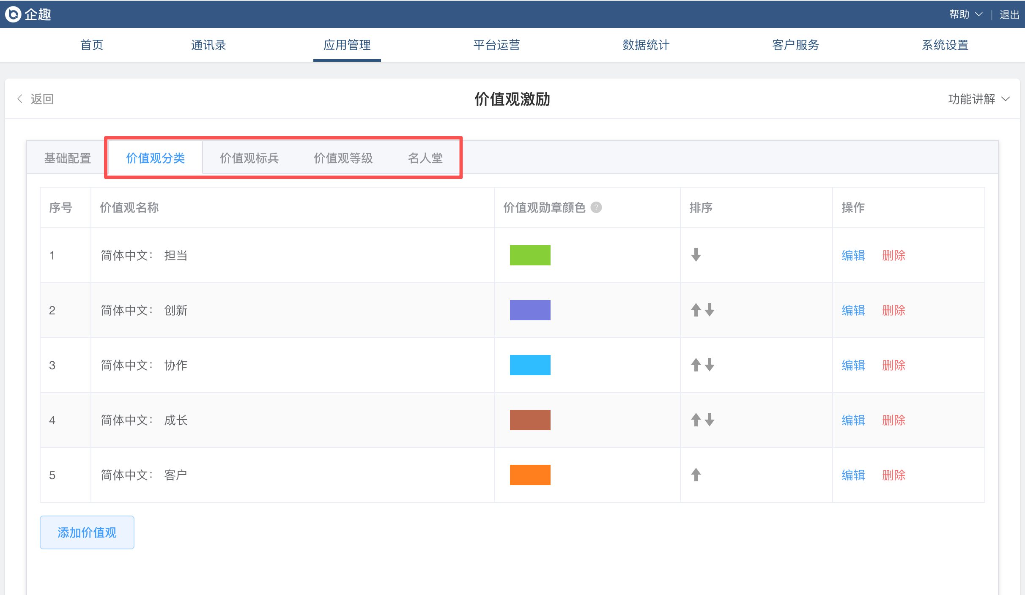Edit the 创新 value row

coord(853,310)
